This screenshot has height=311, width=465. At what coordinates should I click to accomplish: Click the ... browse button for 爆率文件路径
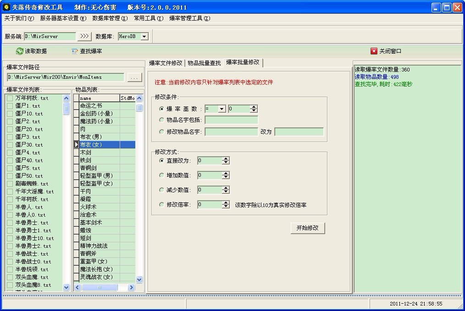click(x=134, y=78)
